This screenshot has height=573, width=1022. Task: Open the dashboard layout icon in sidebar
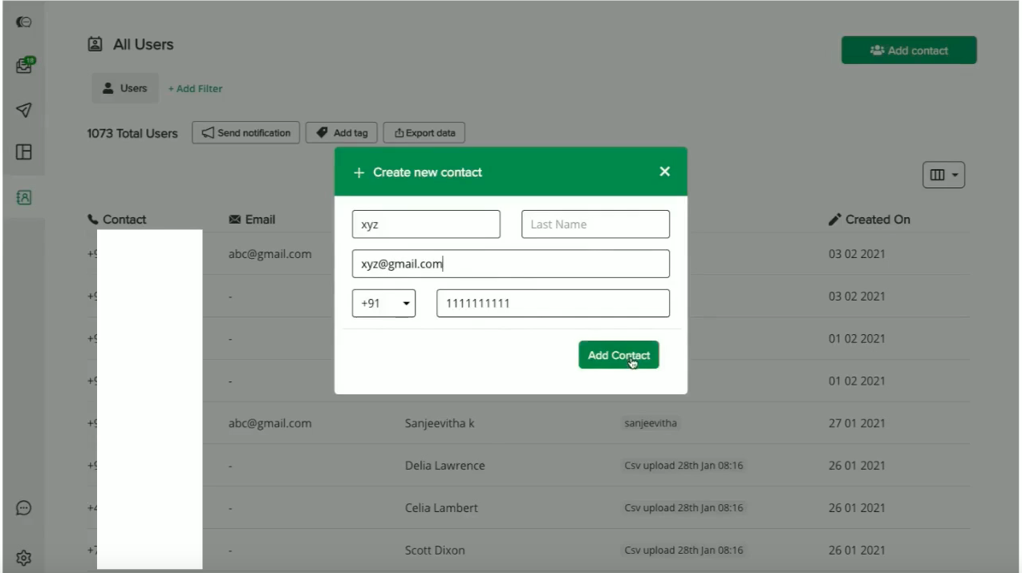23,153
